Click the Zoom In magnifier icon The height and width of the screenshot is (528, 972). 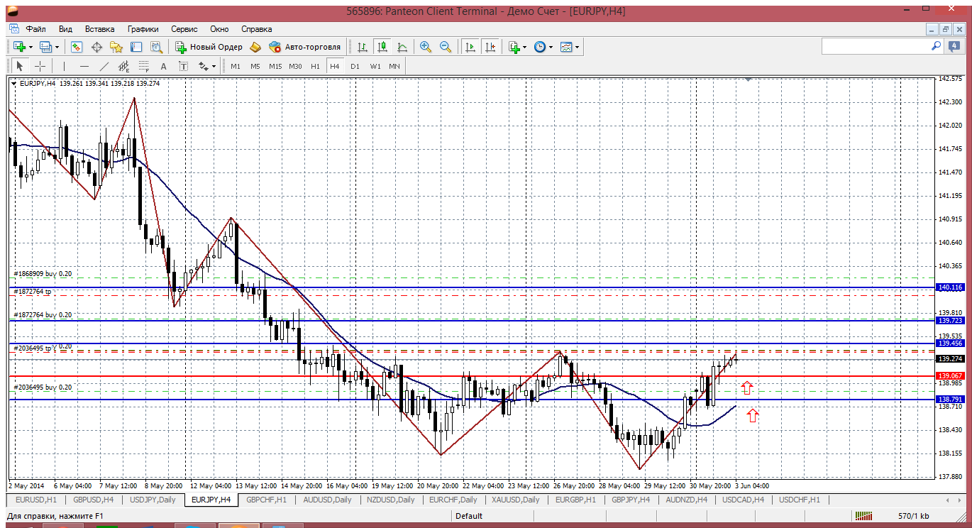pos(426,47)
